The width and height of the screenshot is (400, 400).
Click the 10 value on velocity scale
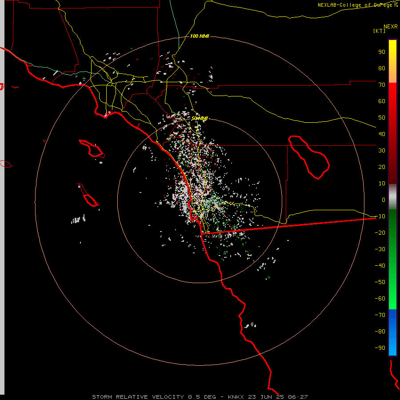point(382,184)
